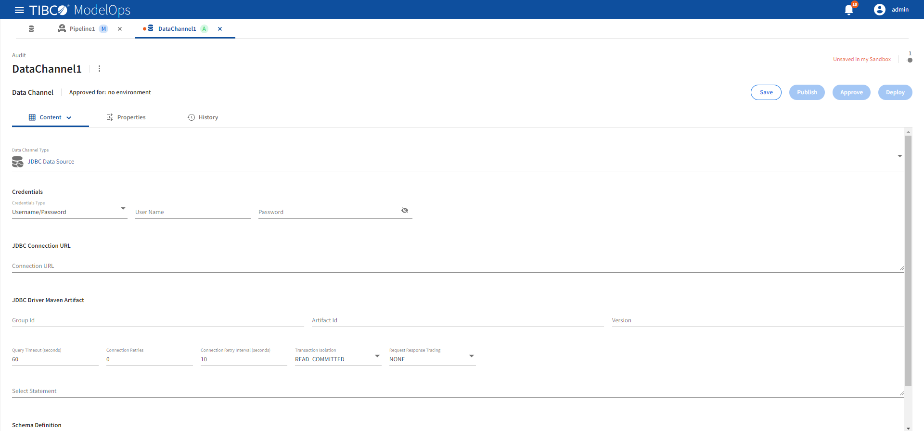Edit Query Timeout seconds value

point(55,359)
